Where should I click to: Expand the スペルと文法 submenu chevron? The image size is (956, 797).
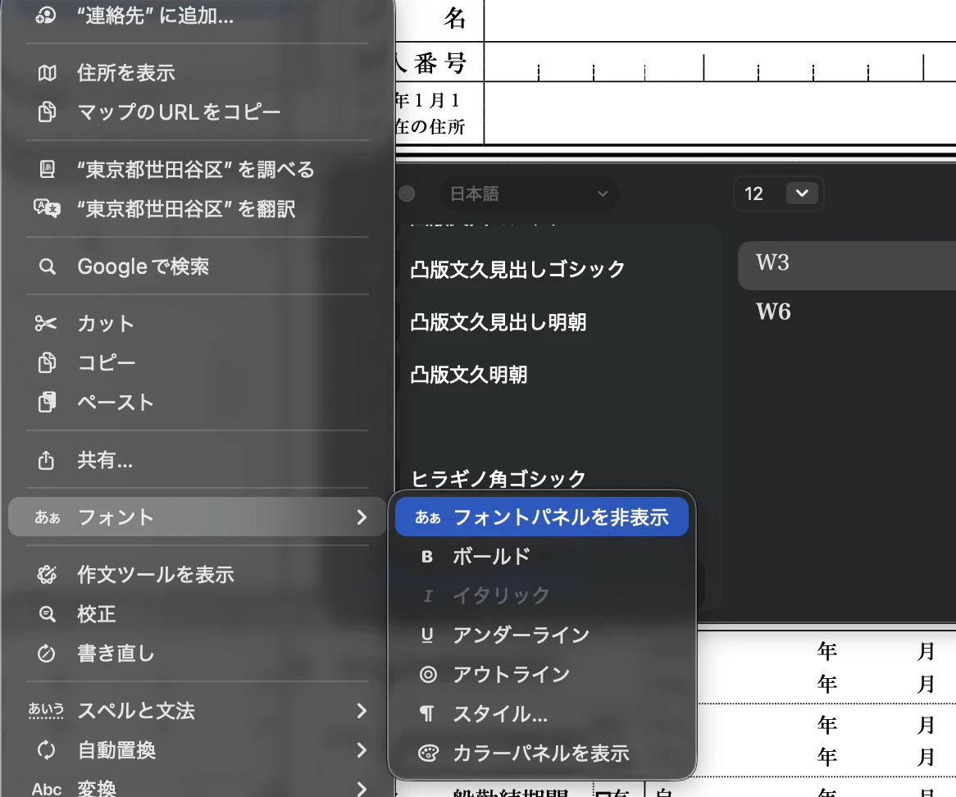point(362,710)
